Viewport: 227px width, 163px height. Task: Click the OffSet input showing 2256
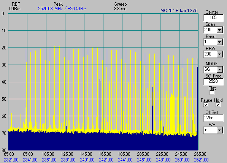click(x=213, y=118)
